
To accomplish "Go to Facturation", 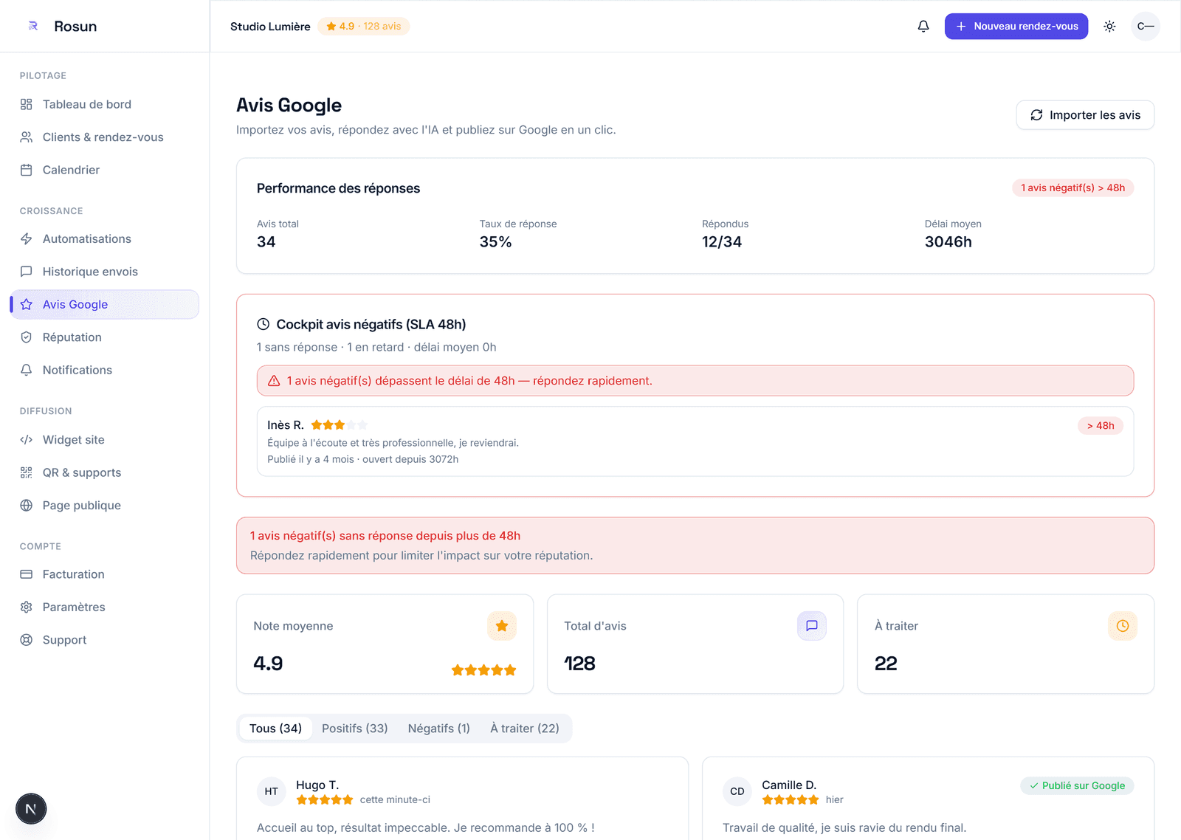I will (x=104, y=574).
